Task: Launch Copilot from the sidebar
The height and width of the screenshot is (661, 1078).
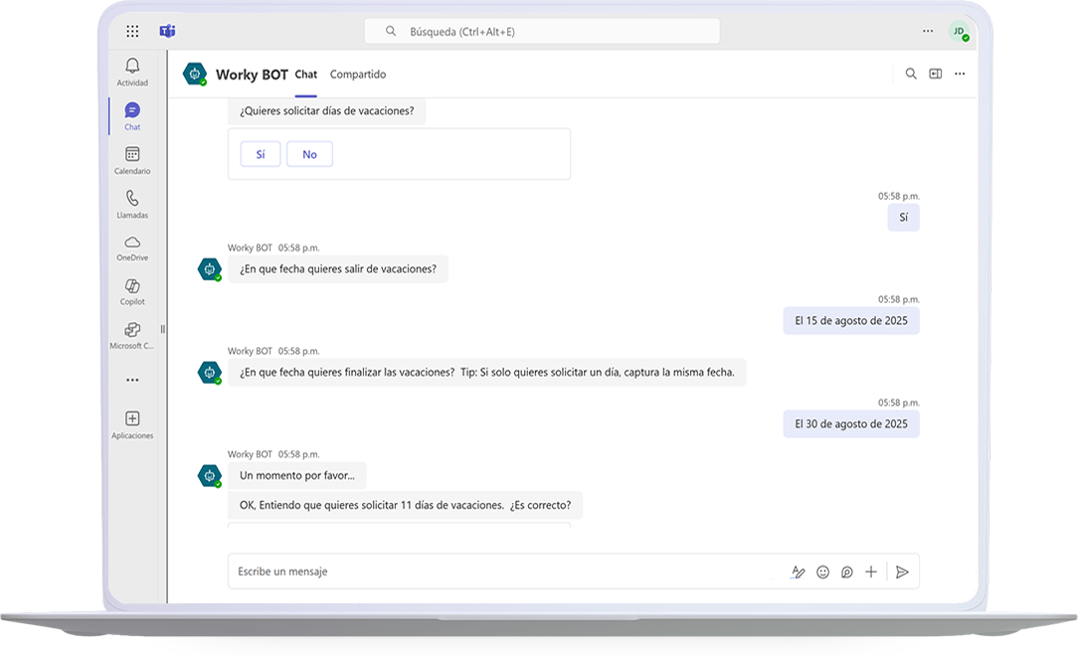Action: point(132,291)
